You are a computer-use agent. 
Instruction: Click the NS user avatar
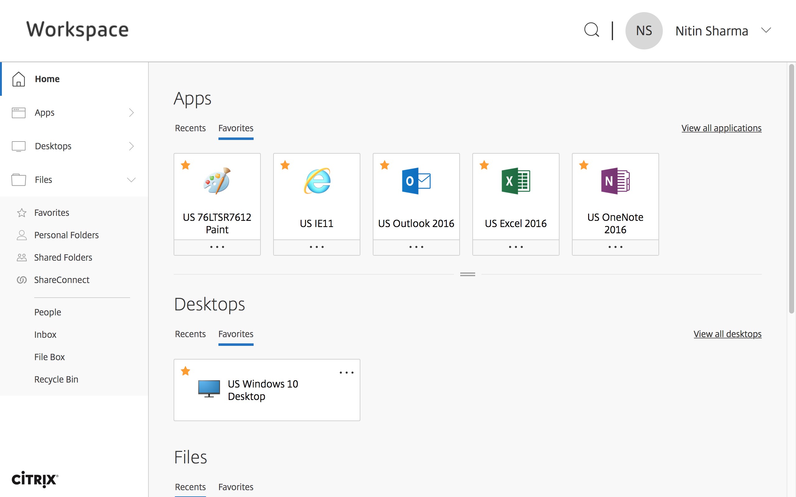[x=644, y=30]
